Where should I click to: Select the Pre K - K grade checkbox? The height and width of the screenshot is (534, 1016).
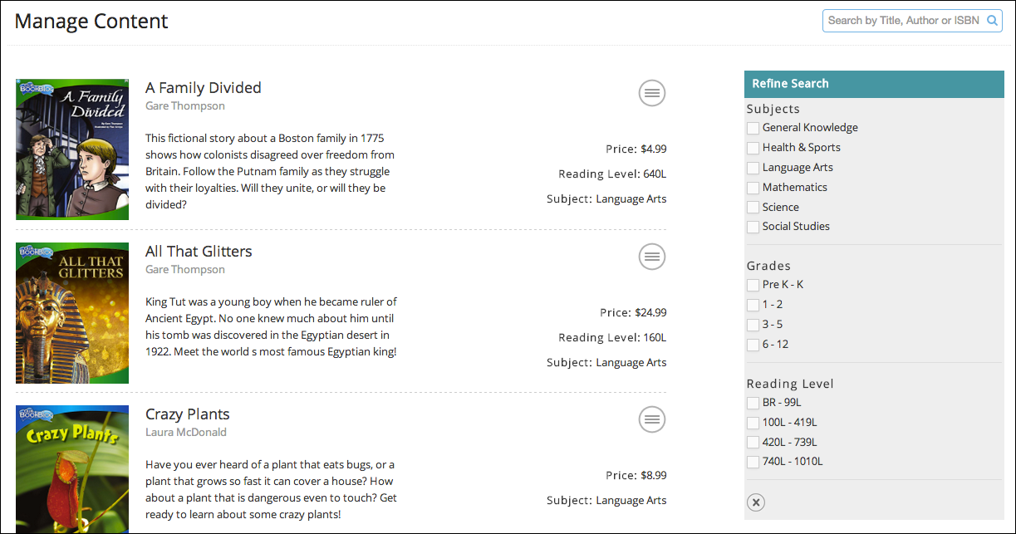[753, 285]
